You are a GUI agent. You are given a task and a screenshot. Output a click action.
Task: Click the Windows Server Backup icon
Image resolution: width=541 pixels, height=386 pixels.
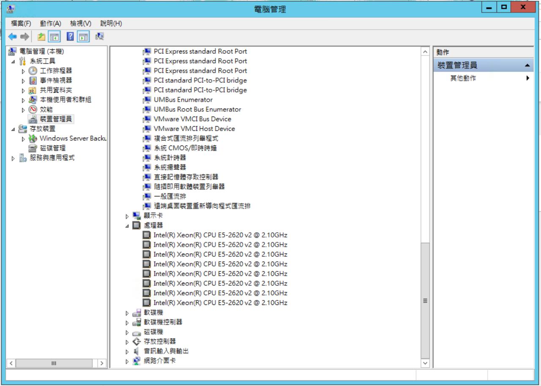(33, 138)
